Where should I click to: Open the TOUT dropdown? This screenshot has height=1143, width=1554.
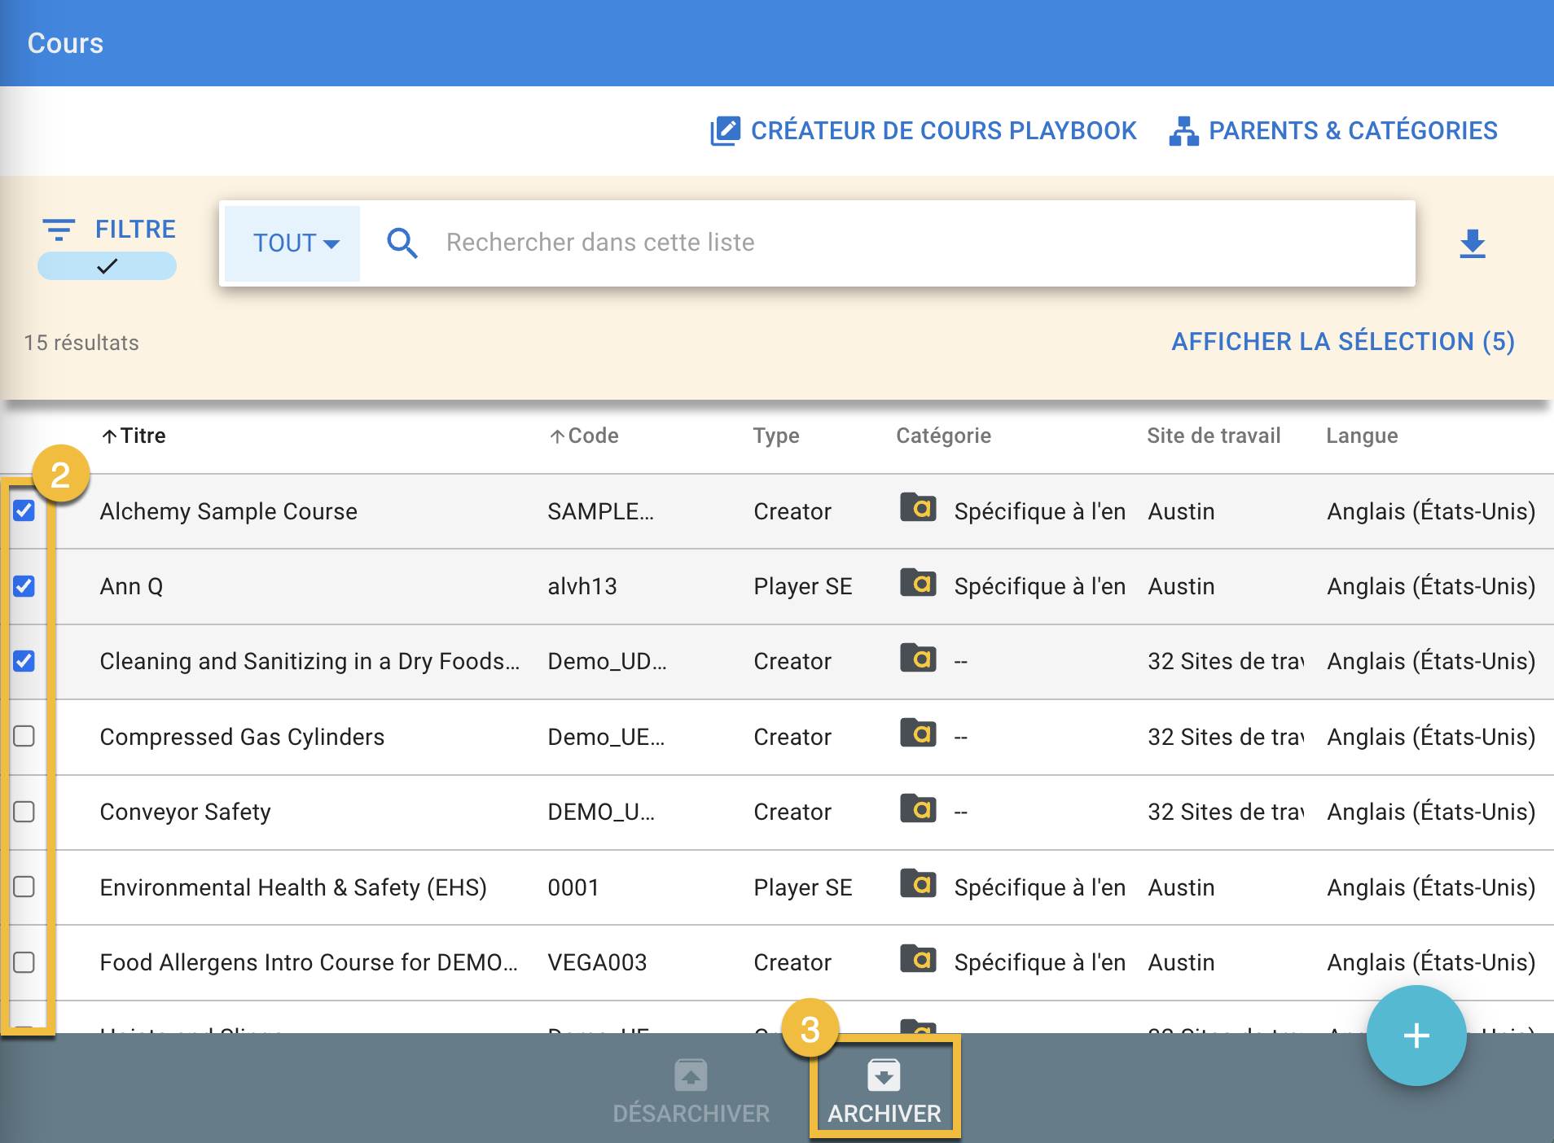(293, 243)
